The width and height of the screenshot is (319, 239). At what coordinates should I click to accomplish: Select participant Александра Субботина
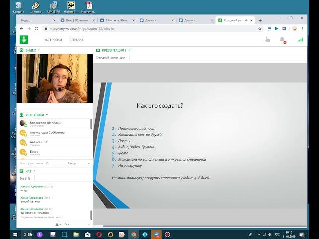tap(47, 132)
